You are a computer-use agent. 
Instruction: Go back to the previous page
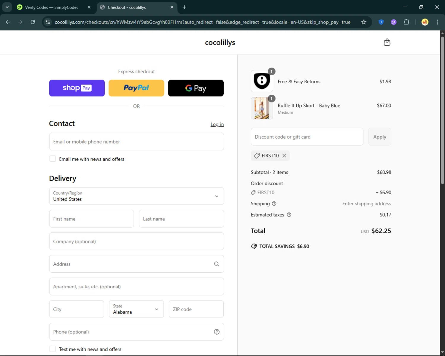[8, 22]
